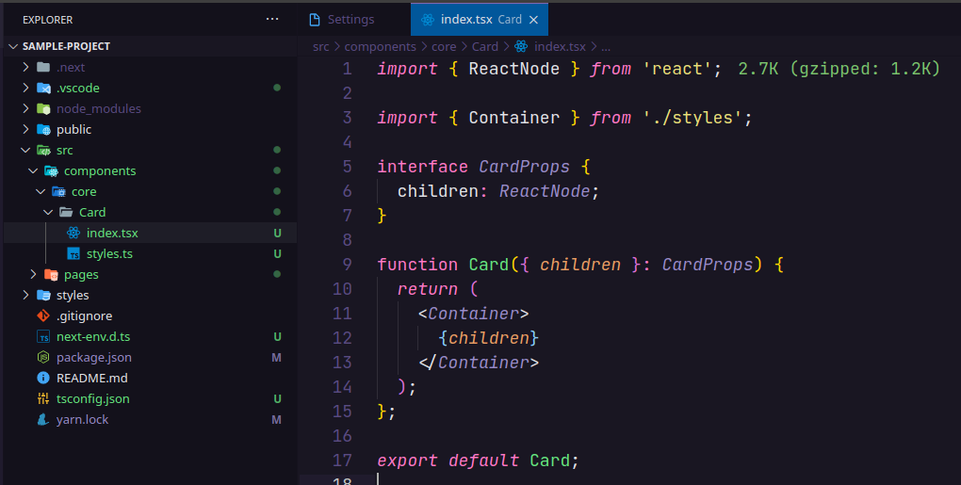Collapse the src folder chevron
This screenshot has height=485, width=961.
(25, 150)
